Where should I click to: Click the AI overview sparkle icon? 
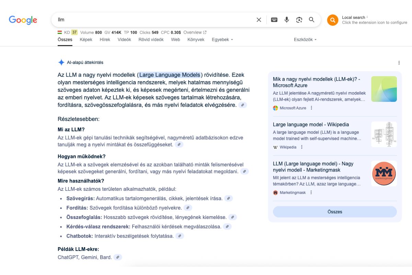click(x=61, y=63)
